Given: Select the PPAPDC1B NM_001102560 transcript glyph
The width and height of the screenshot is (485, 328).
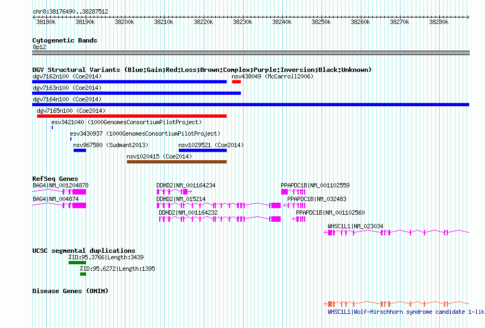Looking at the screenshot, I should (299, 219).
